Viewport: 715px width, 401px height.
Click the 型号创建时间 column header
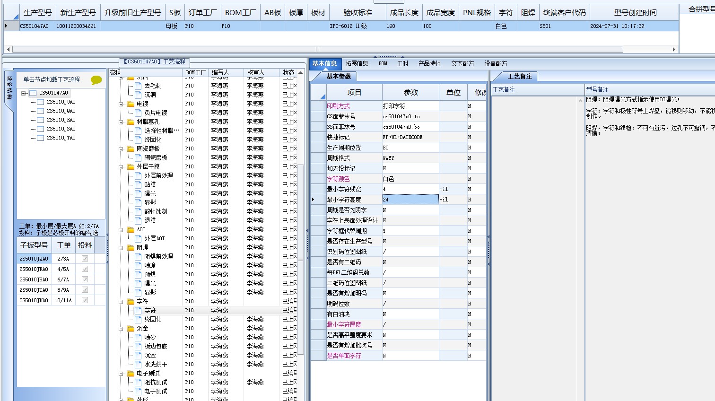click(635, 13)
